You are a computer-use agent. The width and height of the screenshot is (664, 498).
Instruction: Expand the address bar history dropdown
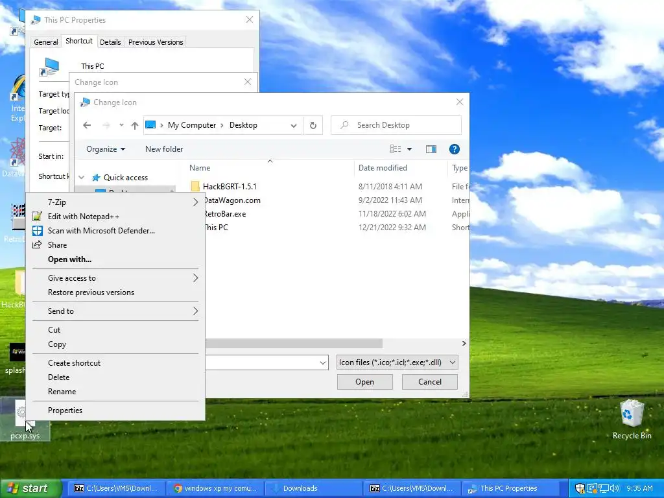(294, 125)
